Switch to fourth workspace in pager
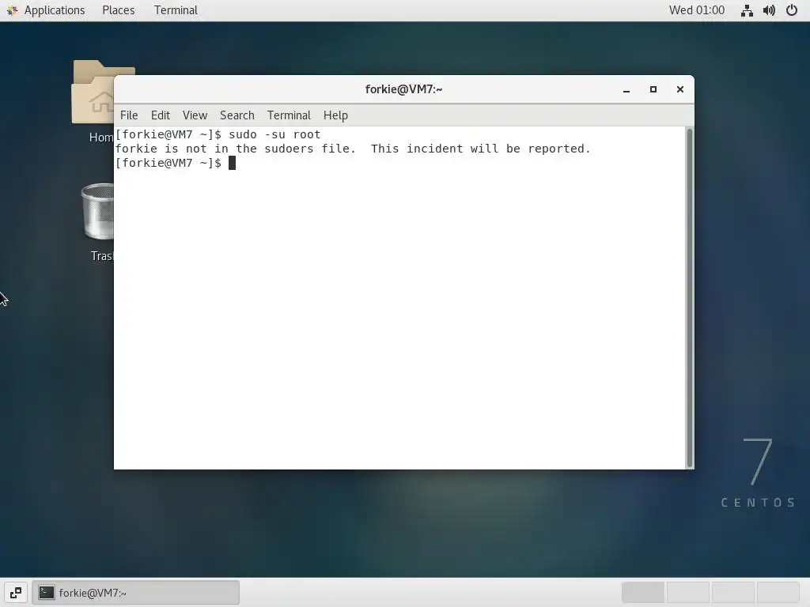This screenshot has height=607, width=810. pyautogui.click(x=778, y=593)
